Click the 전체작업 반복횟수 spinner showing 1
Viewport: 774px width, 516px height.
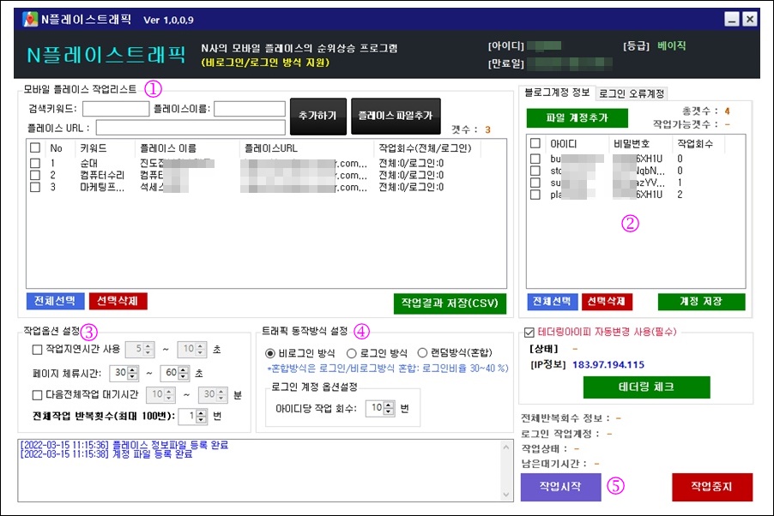192,416
